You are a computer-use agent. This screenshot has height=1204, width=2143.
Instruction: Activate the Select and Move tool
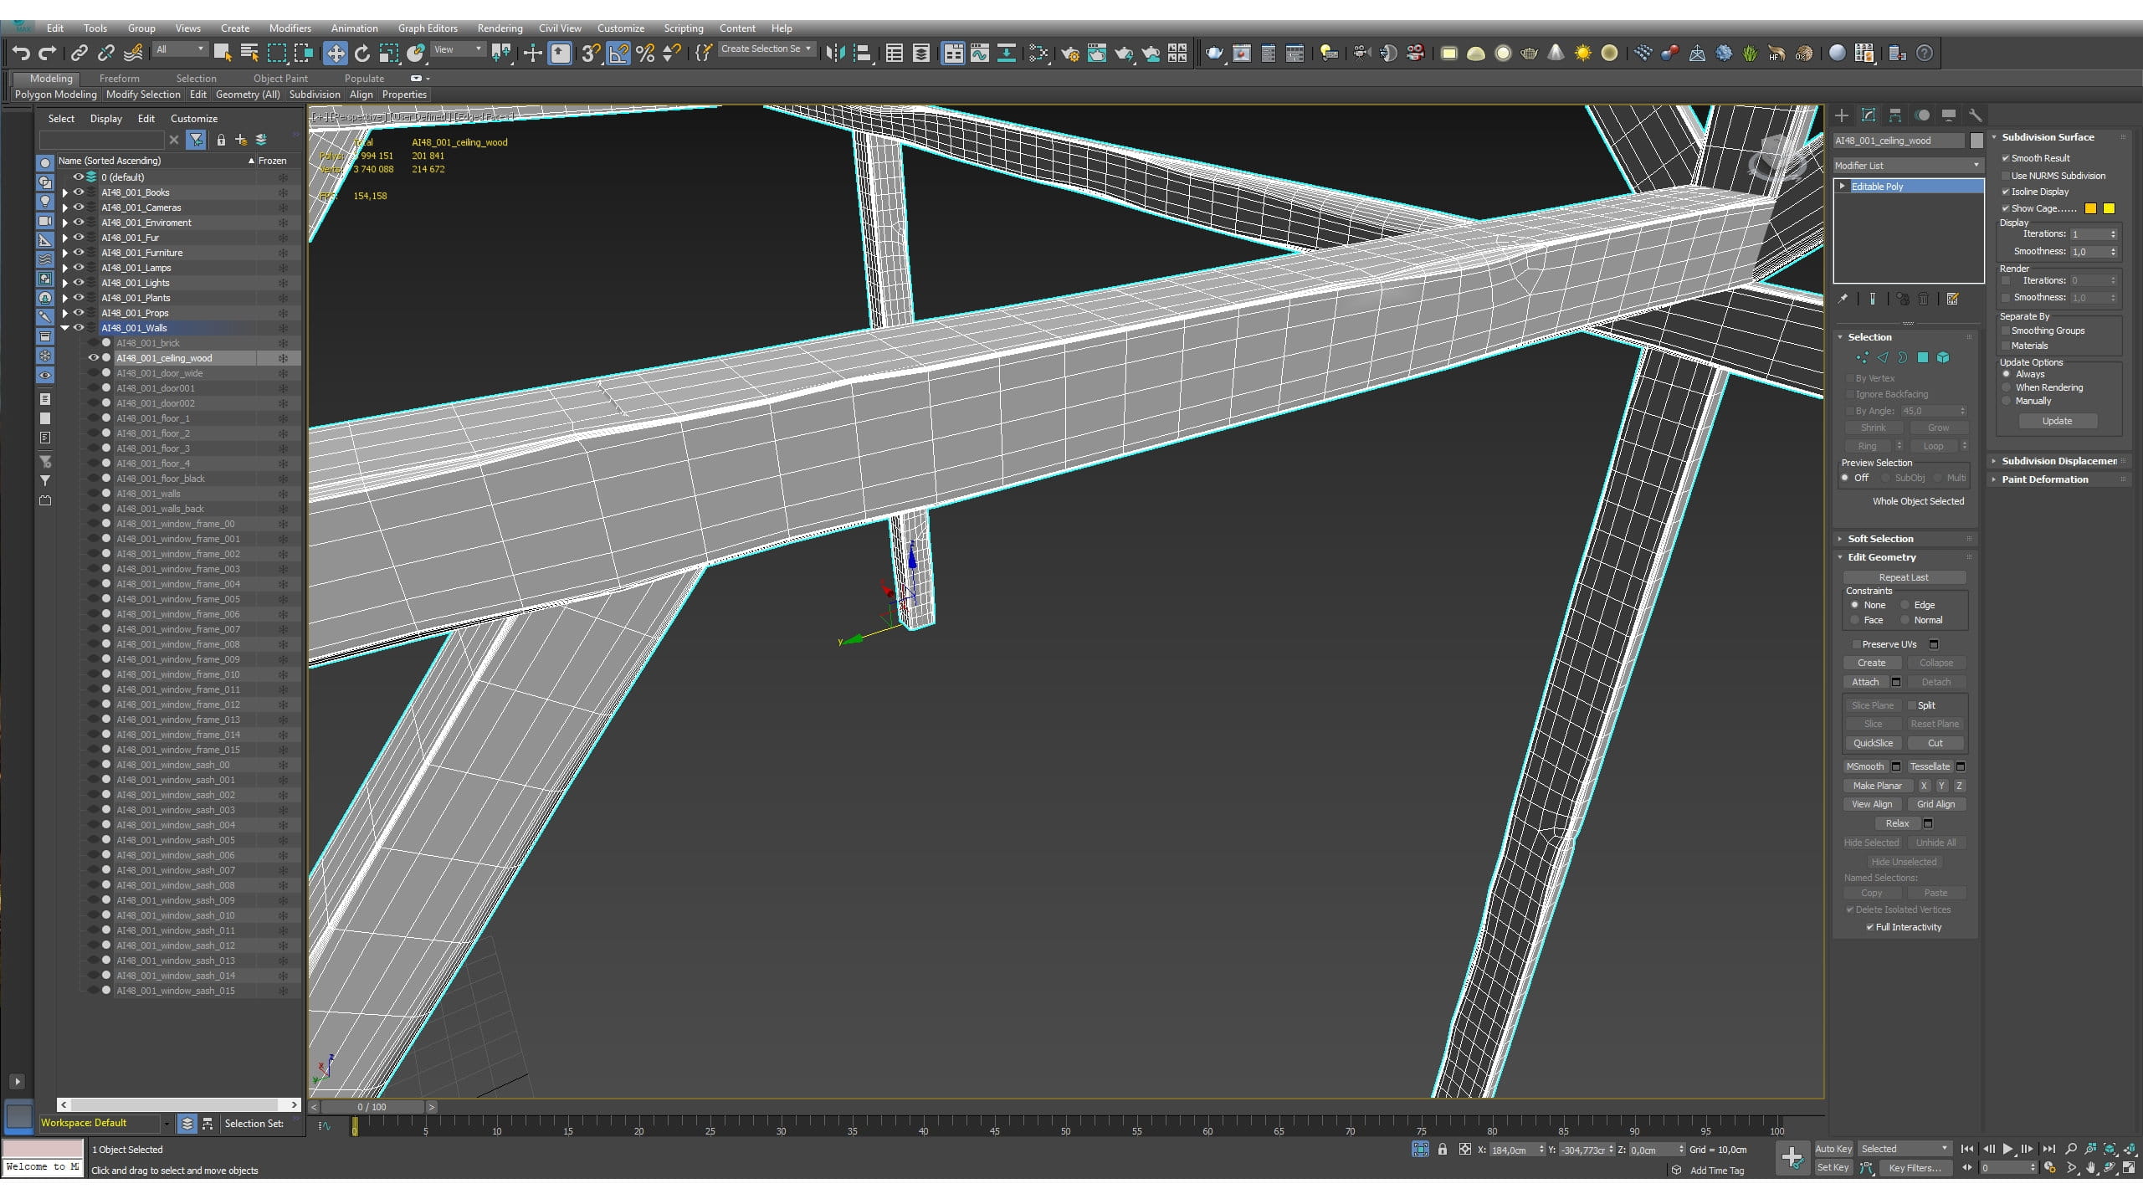[x=335, y=54]
